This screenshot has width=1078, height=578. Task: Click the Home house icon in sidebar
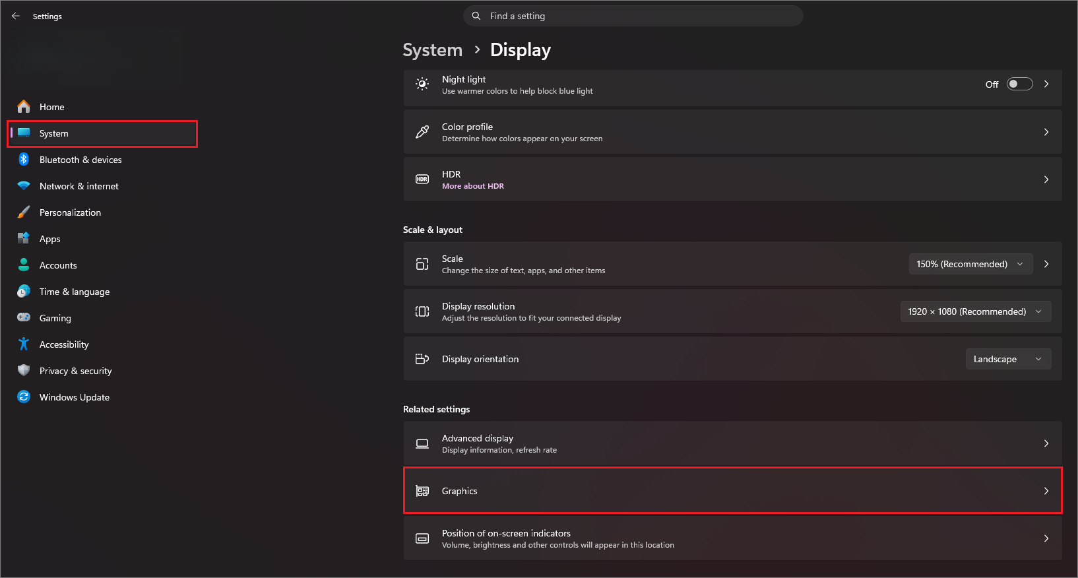pyautogui.click(x=24, y=106)
